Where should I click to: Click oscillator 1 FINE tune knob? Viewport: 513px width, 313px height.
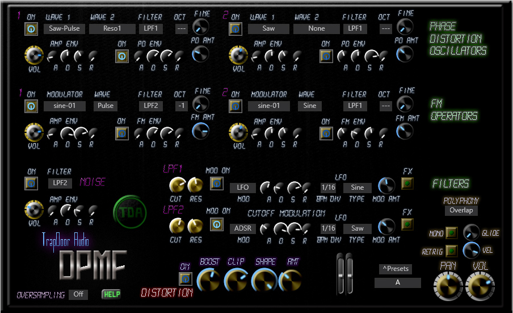coord(200,27)
